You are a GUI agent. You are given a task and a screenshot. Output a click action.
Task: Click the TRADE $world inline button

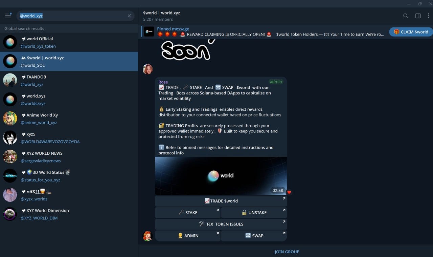221,201
